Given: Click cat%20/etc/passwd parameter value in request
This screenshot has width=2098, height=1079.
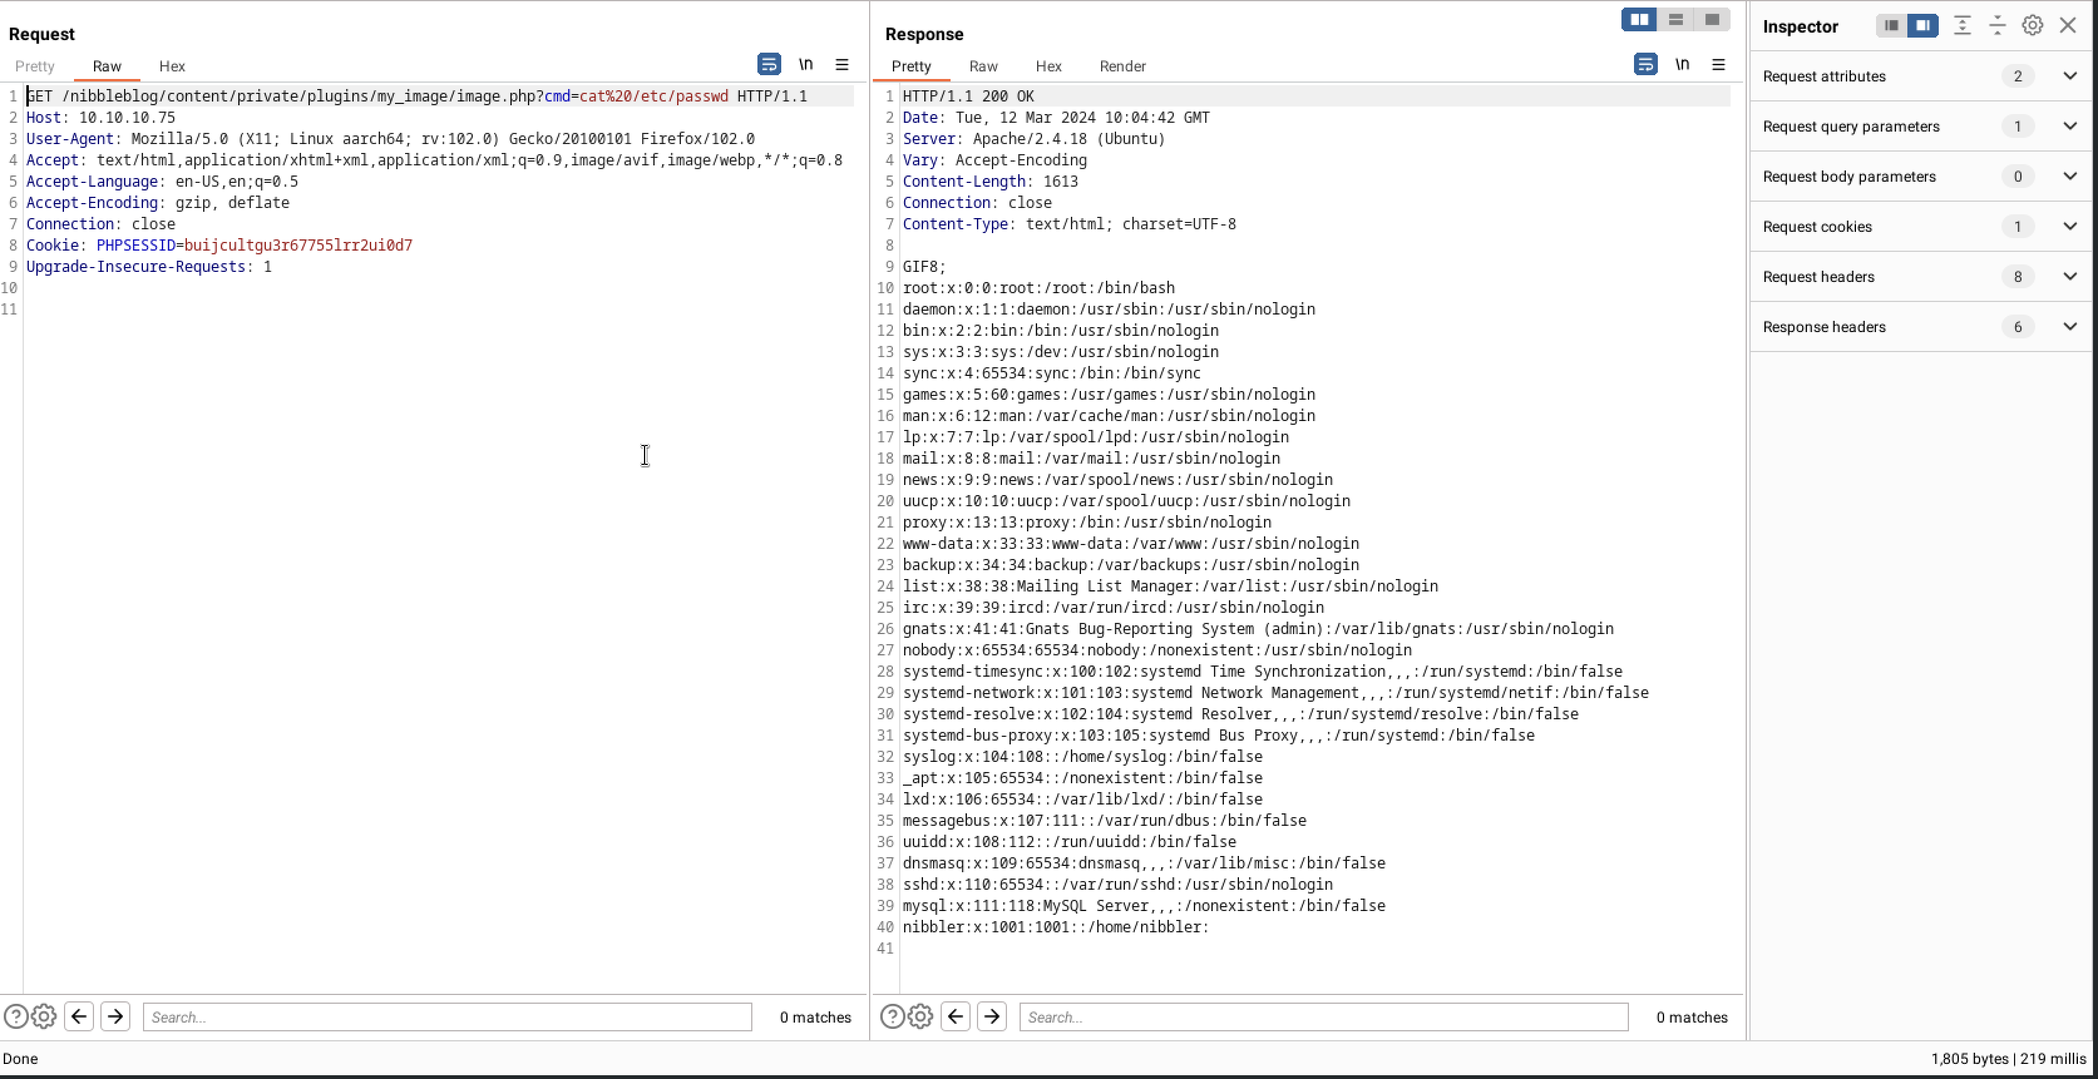Looking at the screenshot, I should (x=653, y=96).
